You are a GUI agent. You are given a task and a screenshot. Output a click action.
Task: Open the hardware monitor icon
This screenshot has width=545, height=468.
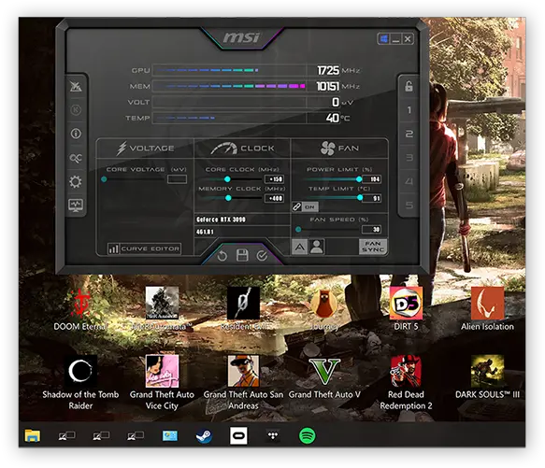coord(76,205)
